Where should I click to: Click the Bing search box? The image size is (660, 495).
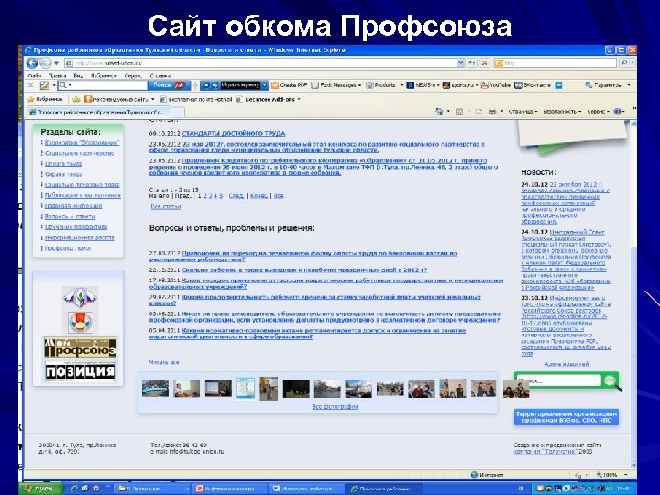point(555,63)
